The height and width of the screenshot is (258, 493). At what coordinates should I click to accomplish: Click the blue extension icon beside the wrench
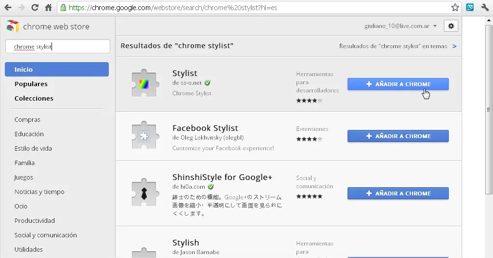coord(470,8)
